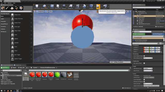The height and width of the screenshot is (92, 165).
Task: Select Foliage mode icon
Action: pos(16,8)
